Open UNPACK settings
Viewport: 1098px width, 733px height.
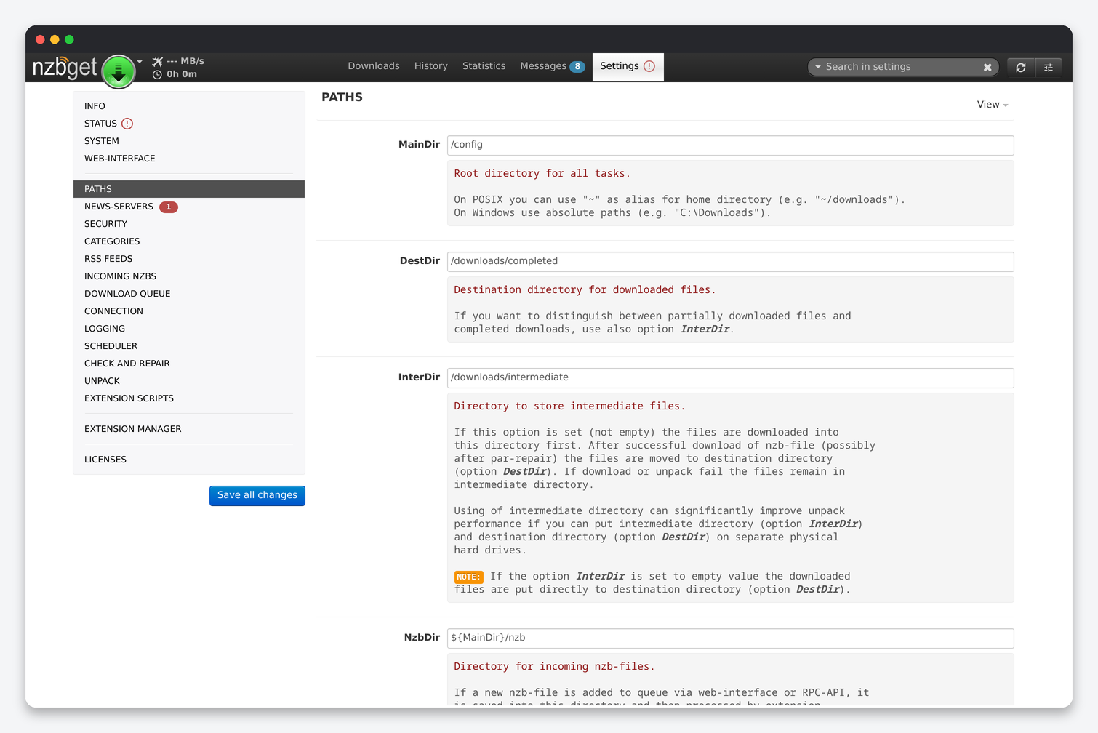coord(189,381)
